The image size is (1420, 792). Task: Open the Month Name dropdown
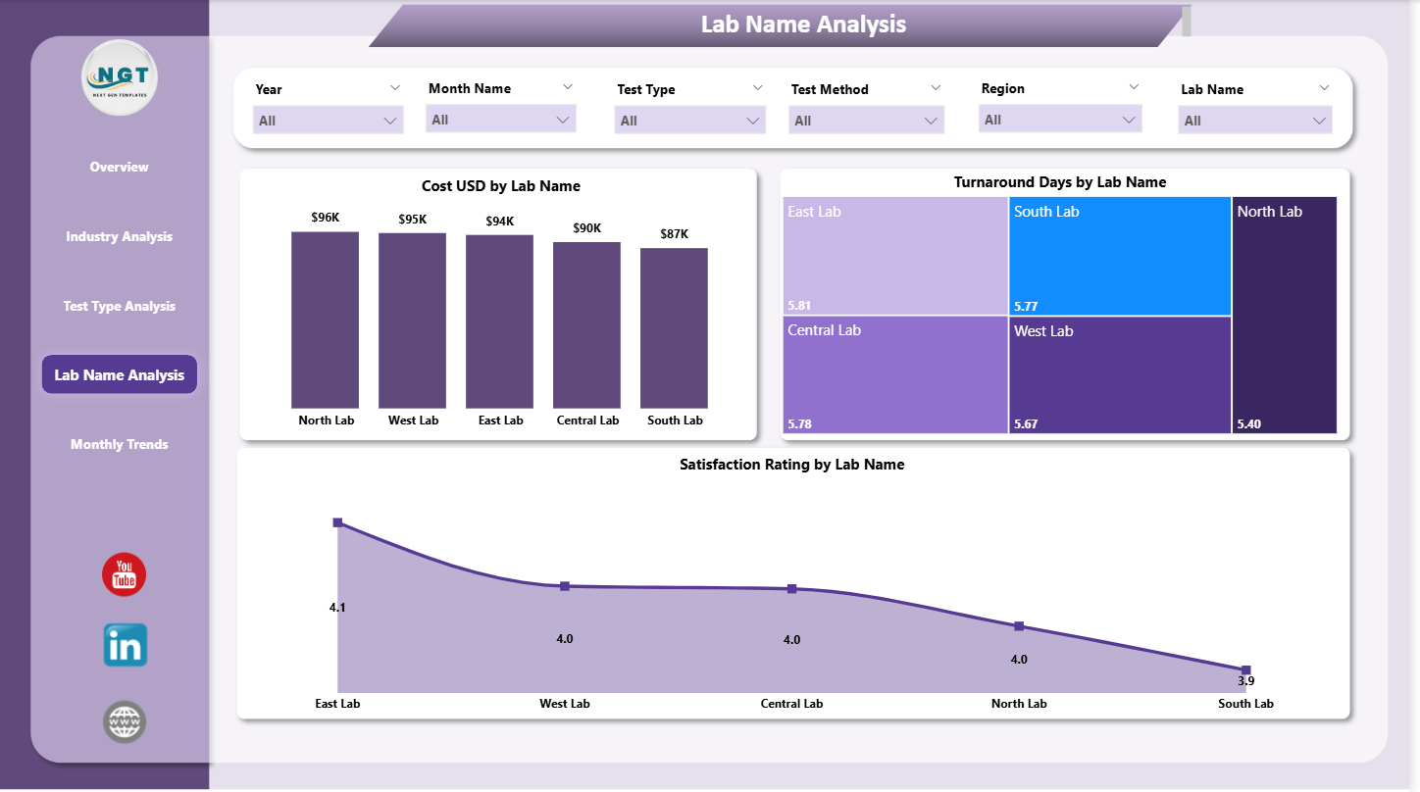pyautogui.click(x=500, y=120)
